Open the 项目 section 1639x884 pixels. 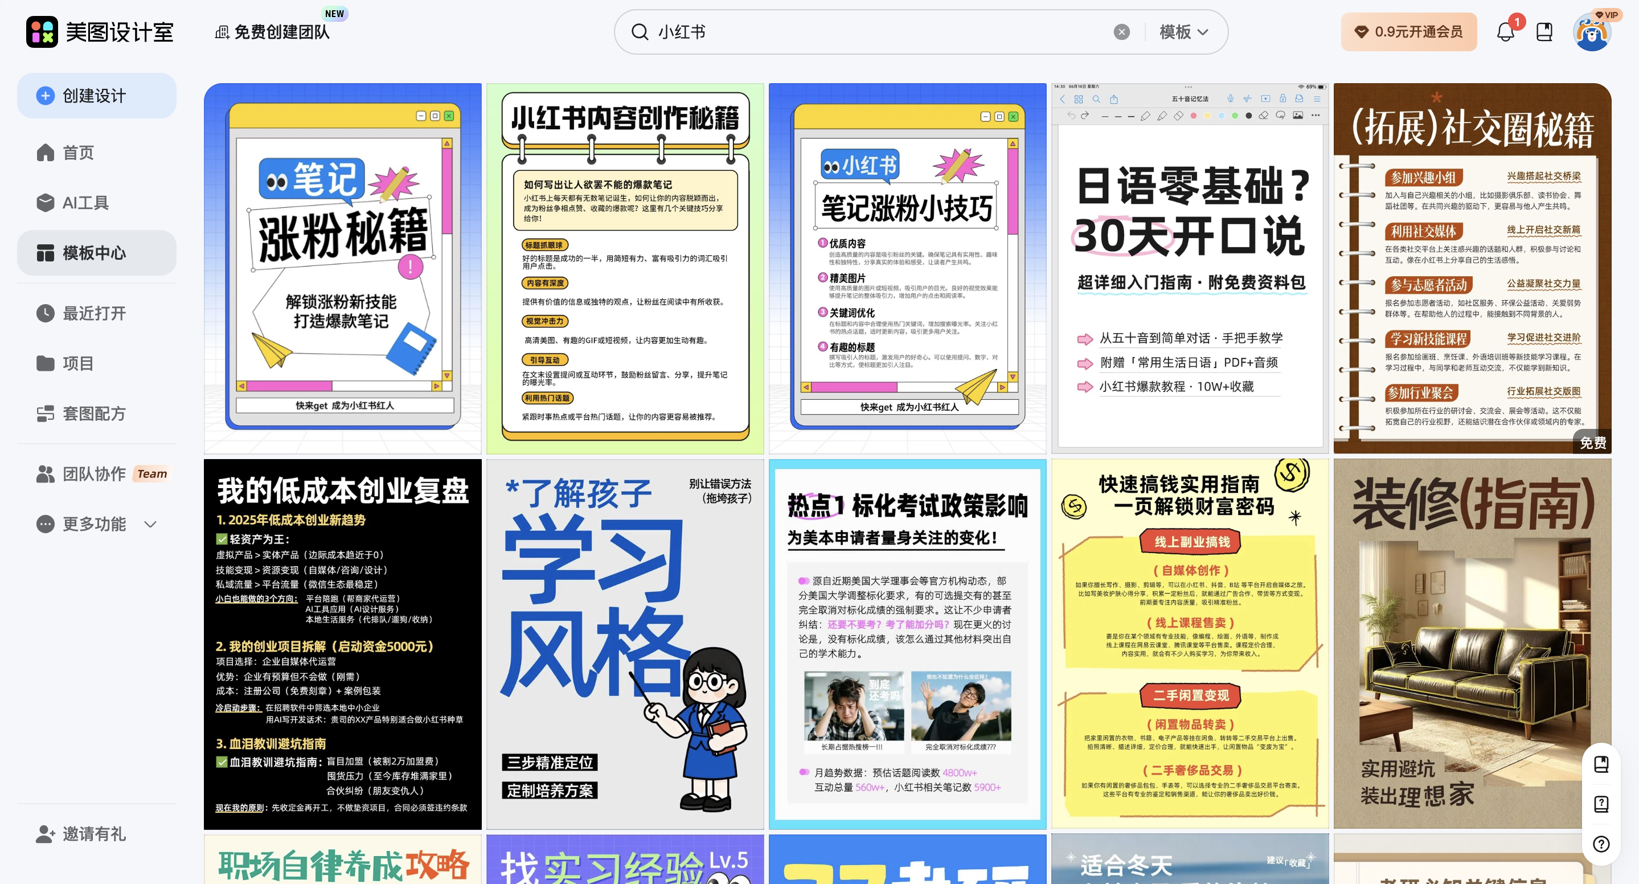coord(77,363)
